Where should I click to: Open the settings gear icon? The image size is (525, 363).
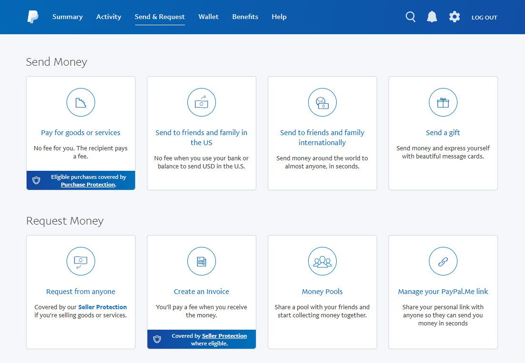[x=455, y=17]
